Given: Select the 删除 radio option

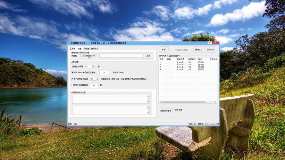Looking at the screenshot, I should point(72,56).
